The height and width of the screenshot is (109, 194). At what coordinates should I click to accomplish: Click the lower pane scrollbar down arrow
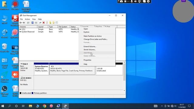pos(124,91)
